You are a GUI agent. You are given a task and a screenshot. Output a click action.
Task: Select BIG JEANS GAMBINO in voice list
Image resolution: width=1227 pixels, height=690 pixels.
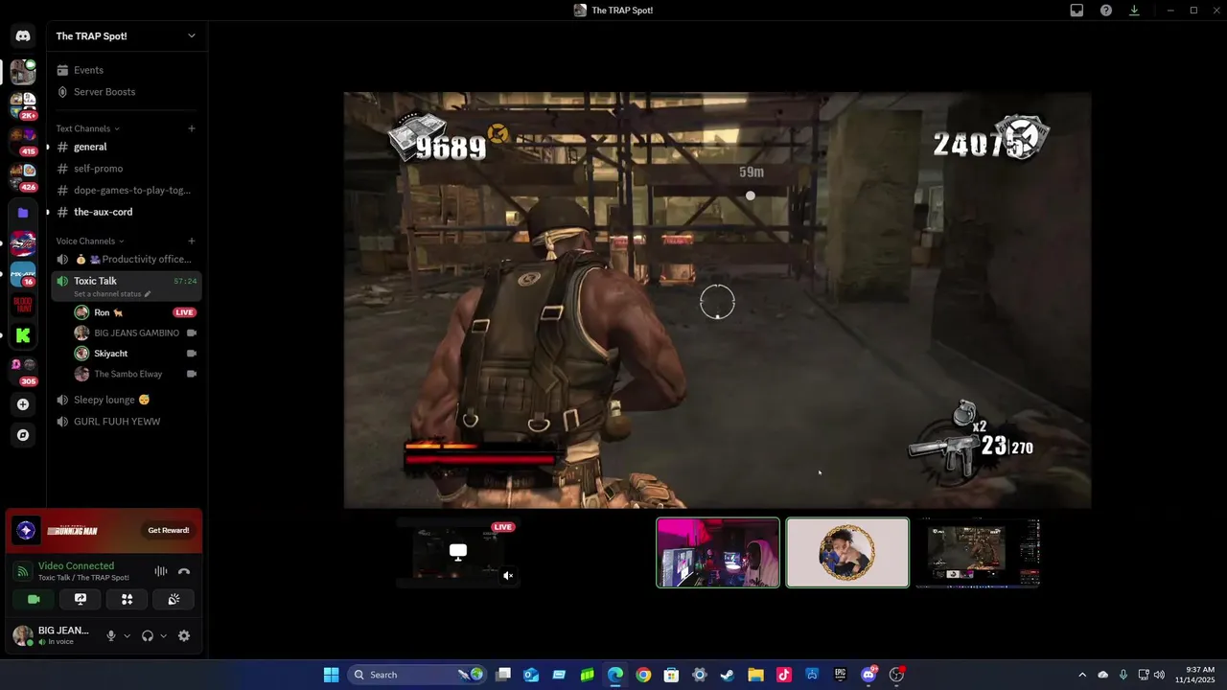(x=134, y=333)
